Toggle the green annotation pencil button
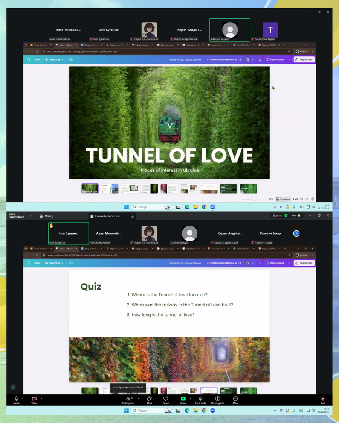The height and width of the screenshot is (423, 339). (x=13, y=387)
